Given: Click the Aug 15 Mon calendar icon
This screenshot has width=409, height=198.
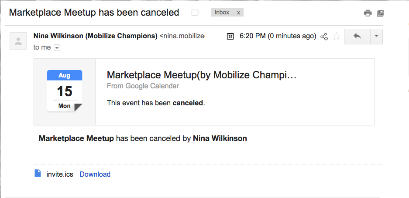Looking at the screenshot, I should [x=65, y=91].
